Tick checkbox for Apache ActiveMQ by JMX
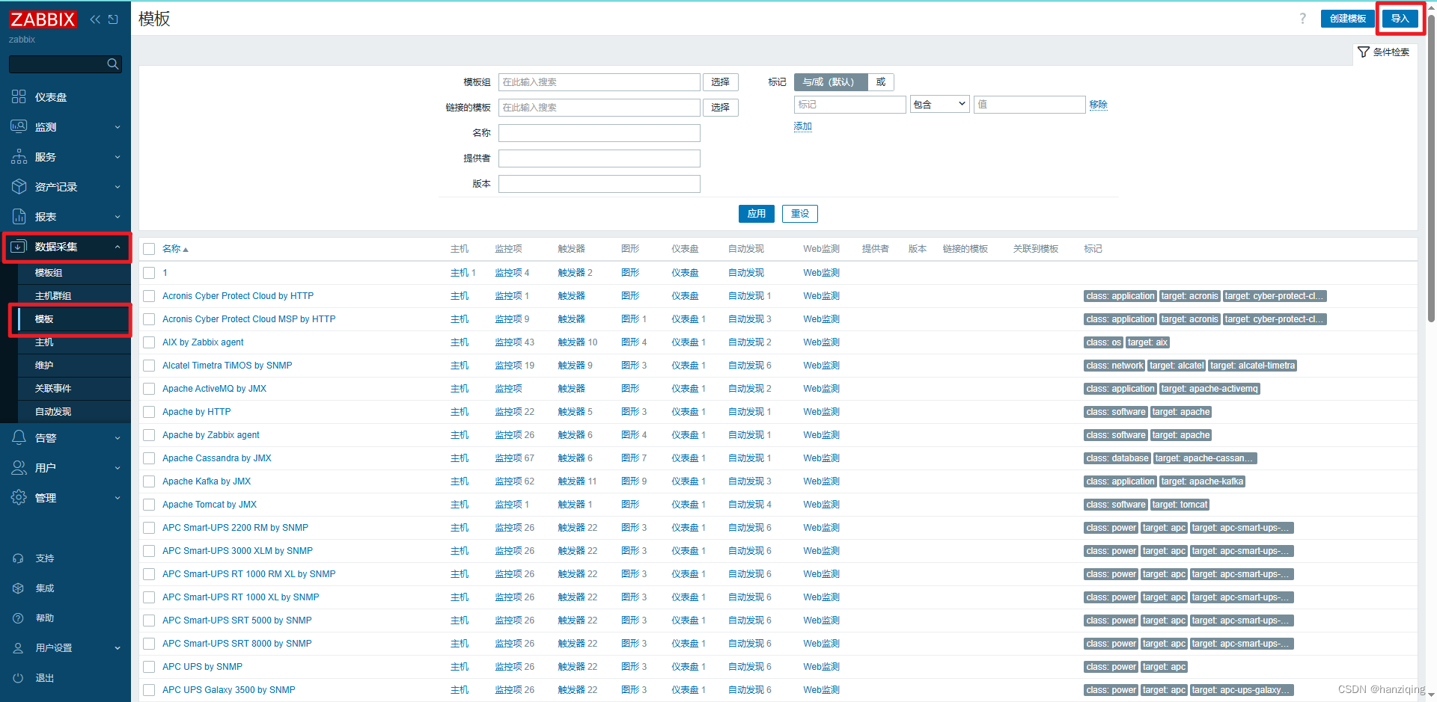1437x702 pixels. coord(149,389)
